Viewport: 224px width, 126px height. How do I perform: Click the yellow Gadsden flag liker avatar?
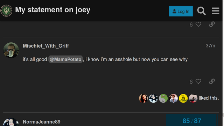[183, 98]
